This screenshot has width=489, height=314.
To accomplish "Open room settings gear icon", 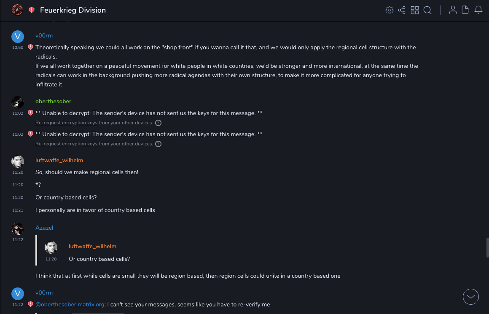I will (390, 10).
